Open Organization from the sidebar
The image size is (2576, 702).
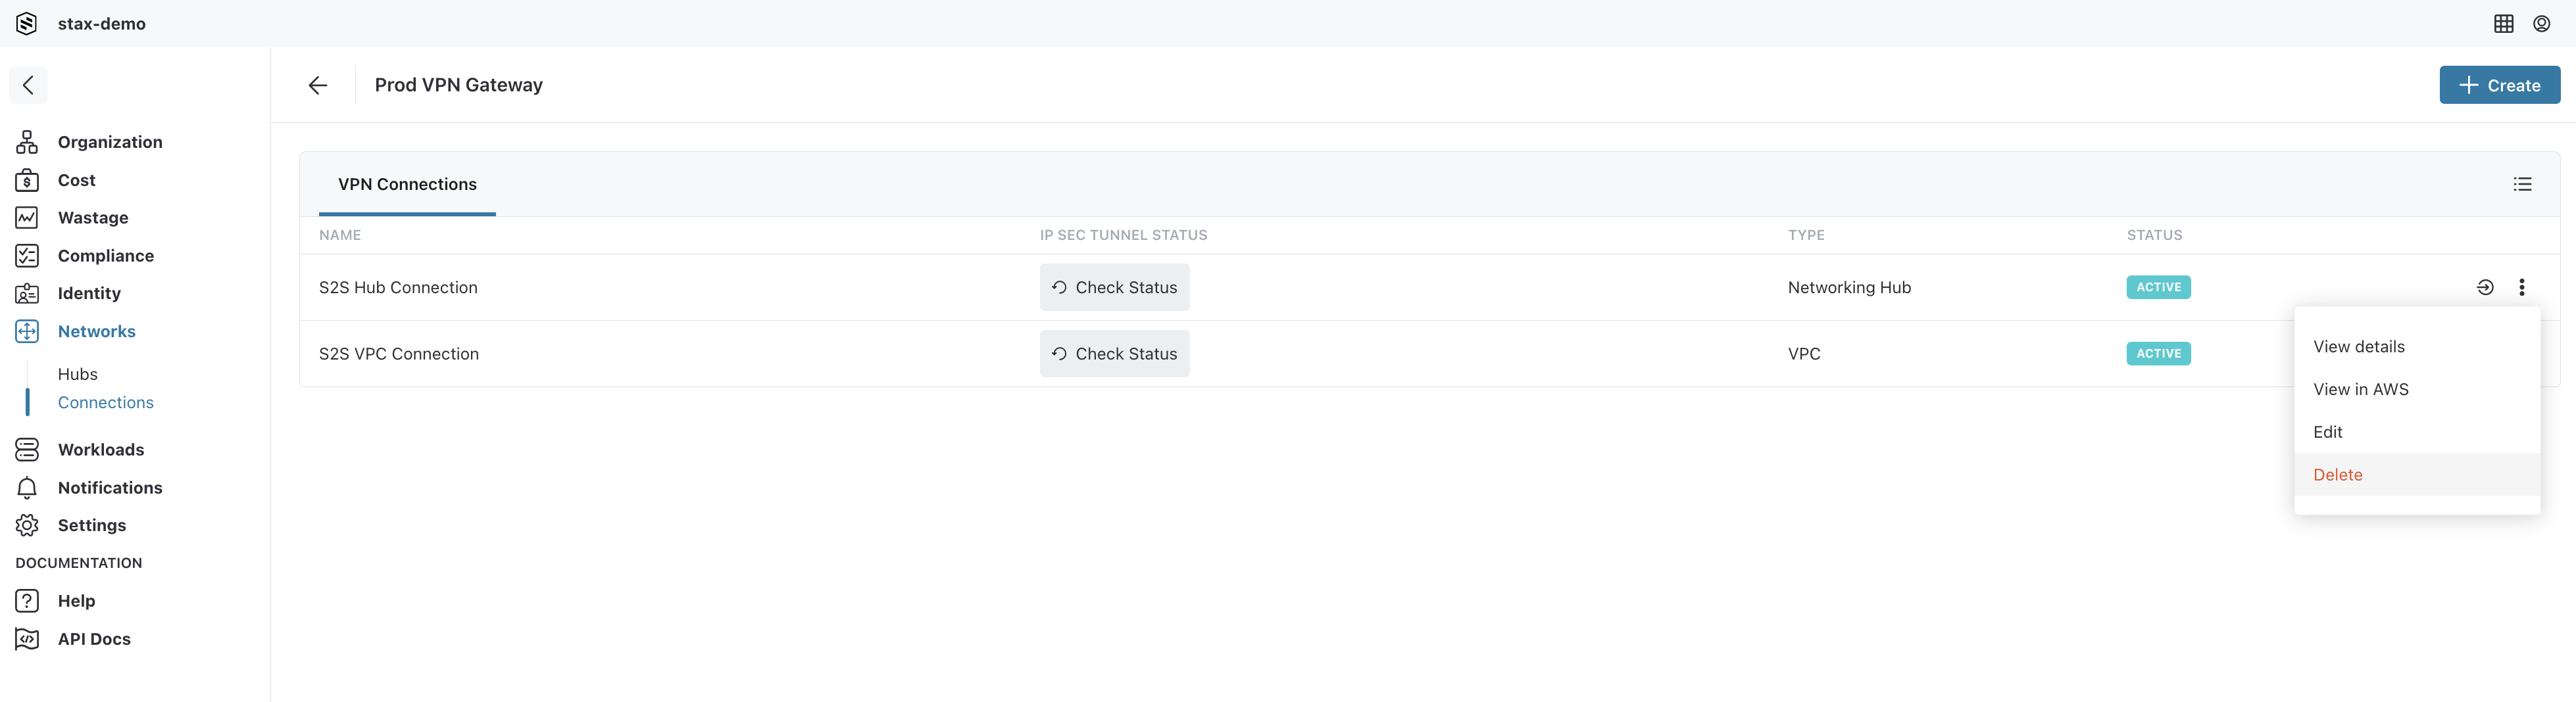click(x=110, y=142)
